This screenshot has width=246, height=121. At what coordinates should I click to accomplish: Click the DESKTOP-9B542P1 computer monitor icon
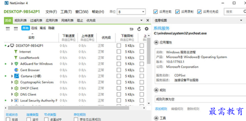12,46
